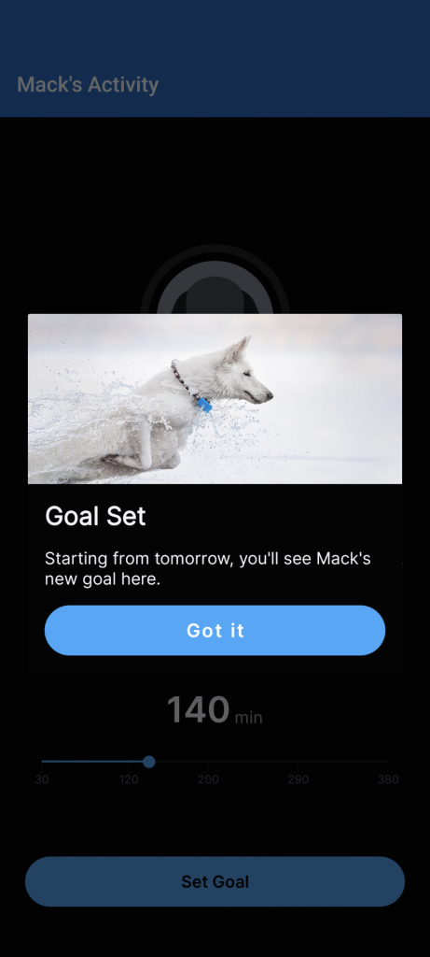
Task: Select the 290 tick label on slider
Action: (x=298, y=779)
